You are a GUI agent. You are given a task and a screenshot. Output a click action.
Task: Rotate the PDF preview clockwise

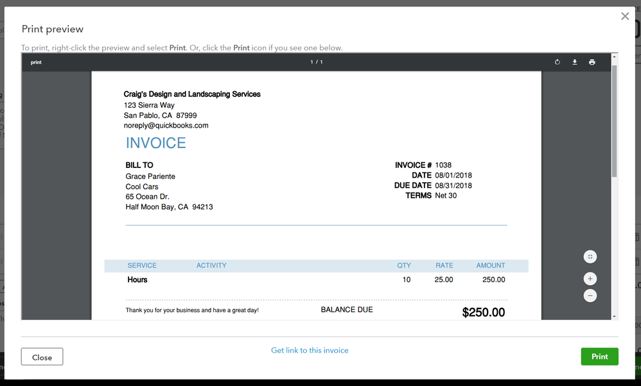point(558,62)
